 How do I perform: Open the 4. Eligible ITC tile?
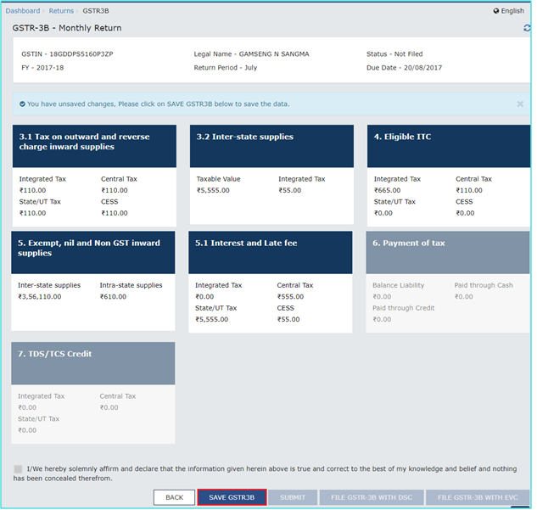448,146
